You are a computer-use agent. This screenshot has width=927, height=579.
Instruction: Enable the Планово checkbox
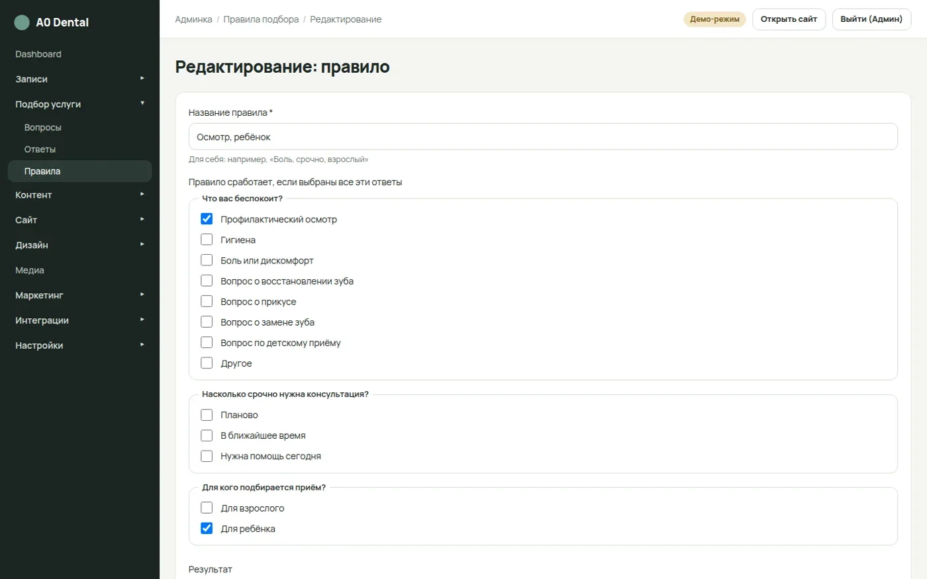tap(207, 415)
